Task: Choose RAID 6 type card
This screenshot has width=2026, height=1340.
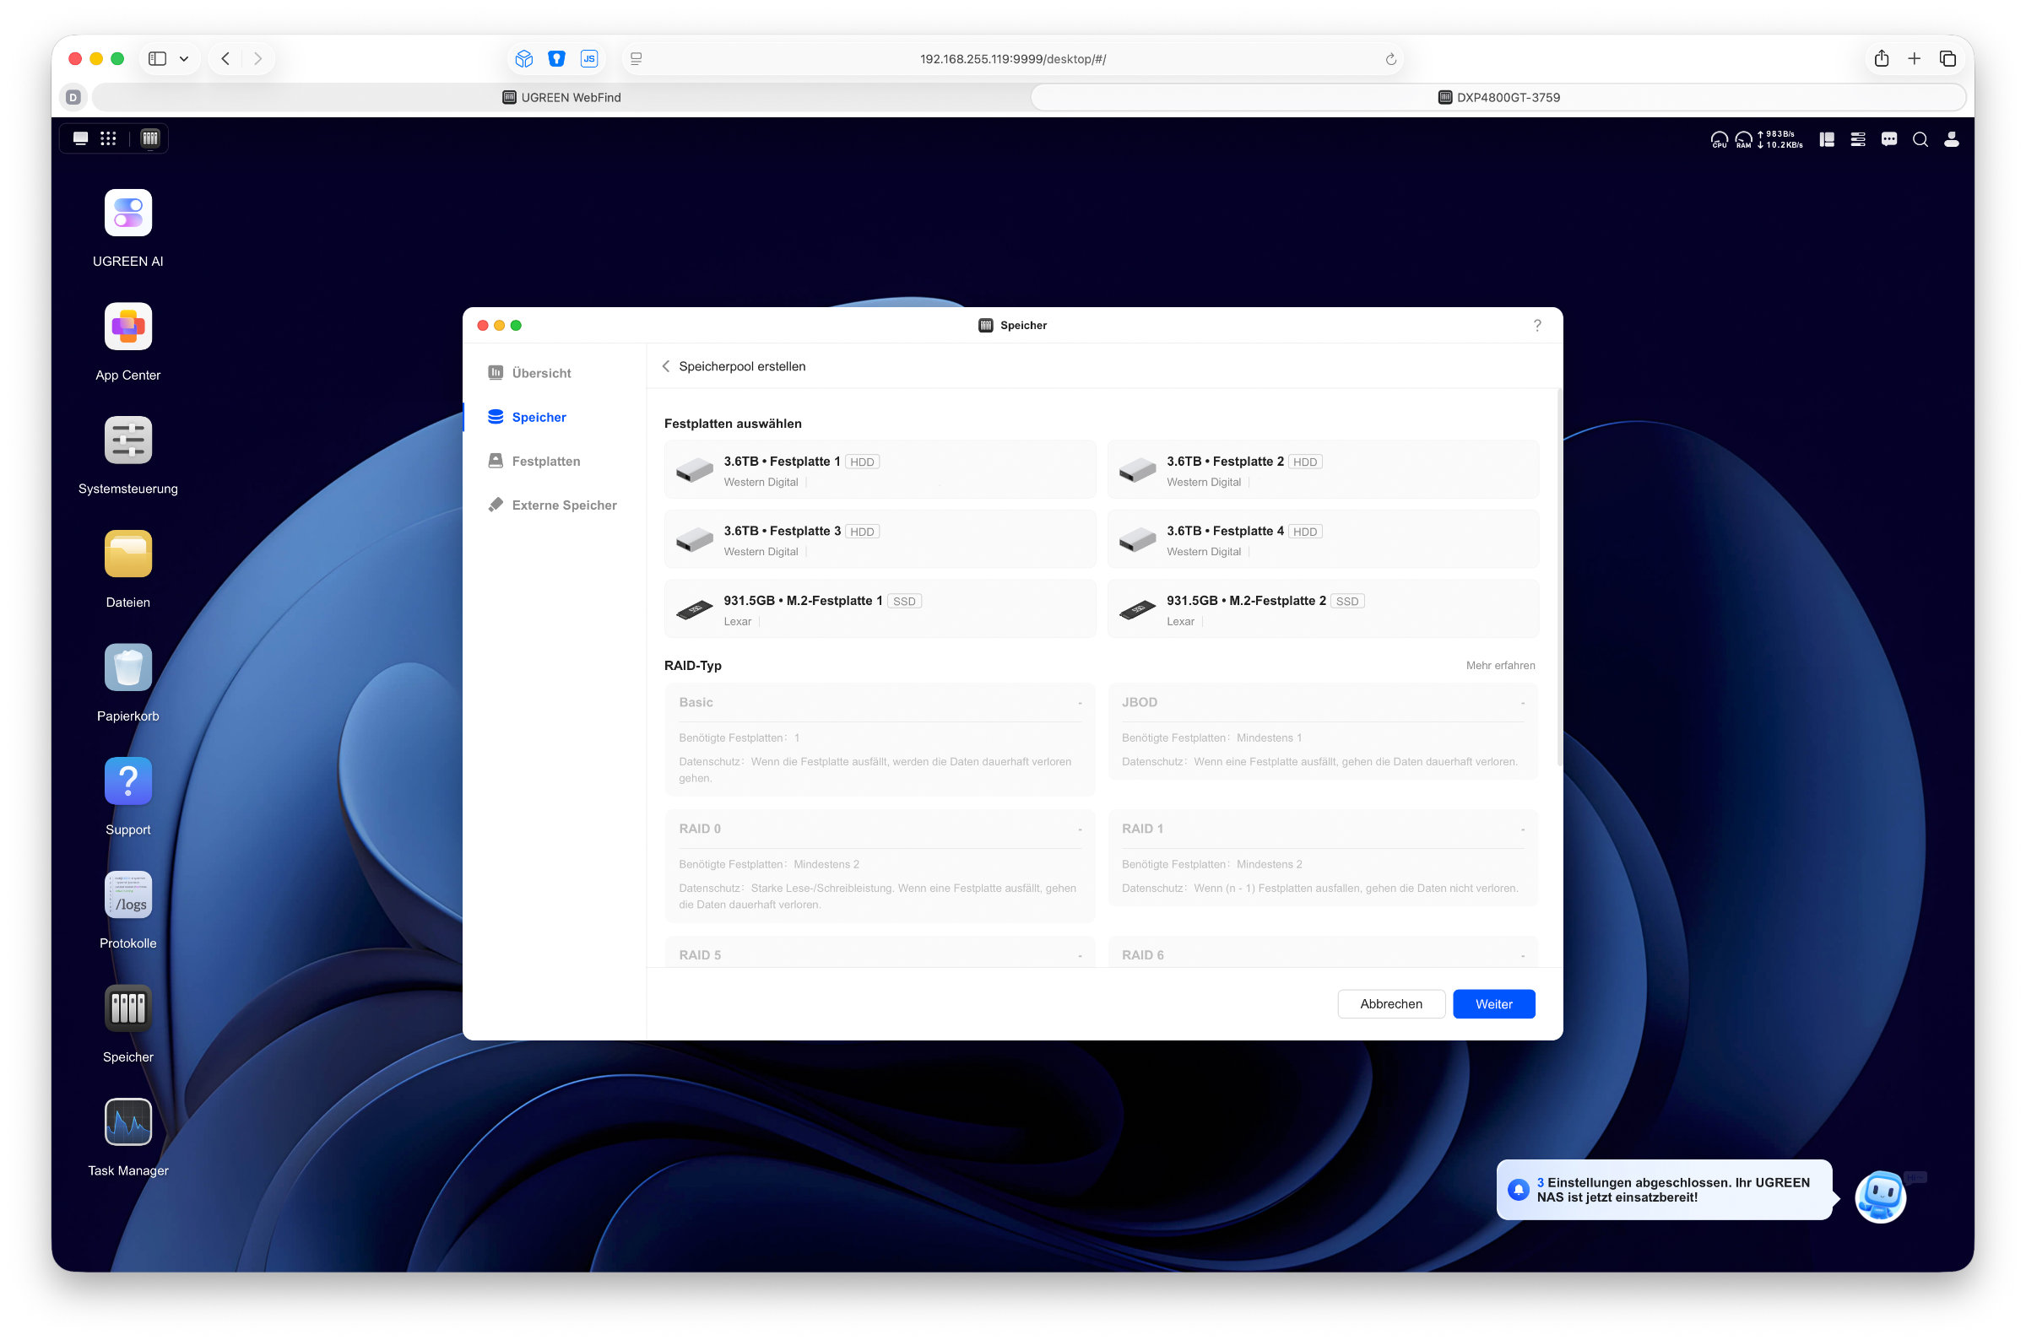Action: pyautogui.click(x=1323, y=953)
